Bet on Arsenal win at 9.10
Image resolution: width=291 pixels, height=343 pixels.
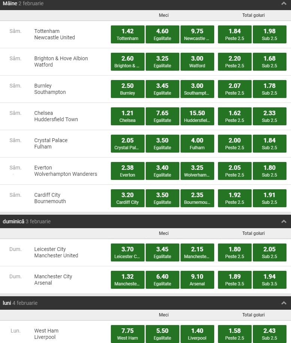pyautogui.click(x=197, y=280)
